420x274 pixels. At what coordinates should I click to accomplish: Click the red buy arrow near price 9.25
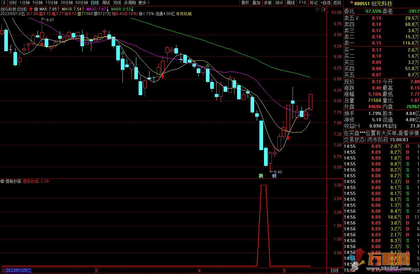(x=42, y=44)
